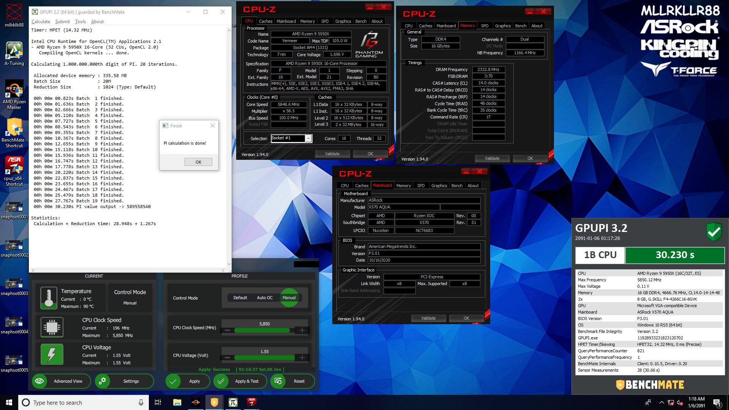Decrease CPU Clock Speed with minus
Image resolution: width=729 pixels, height=410 pixels.
[x=227, y=330]
